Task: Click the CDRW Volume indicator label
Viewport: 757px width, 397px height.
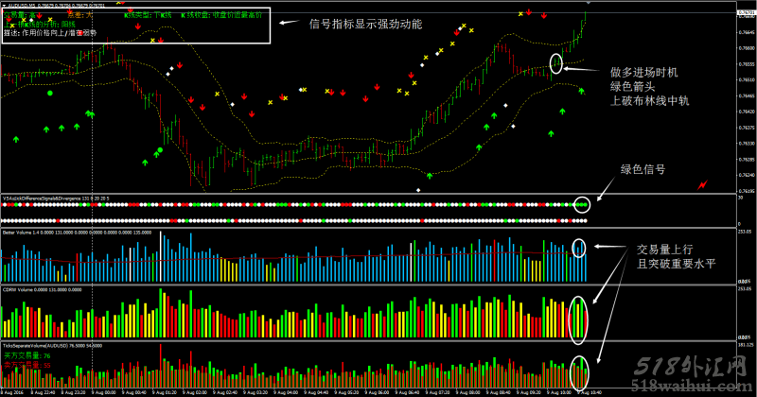Action: [x=42, y=290]
